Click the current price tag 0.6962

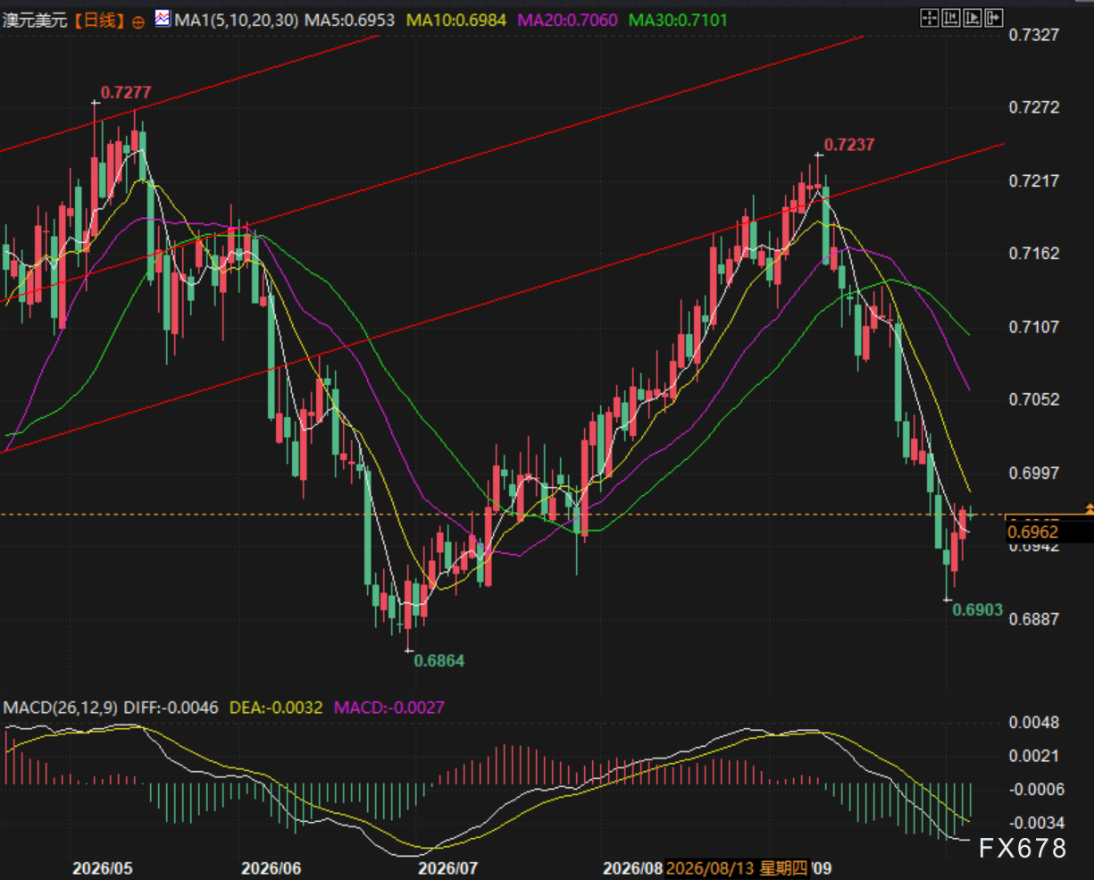[1033, 532]
